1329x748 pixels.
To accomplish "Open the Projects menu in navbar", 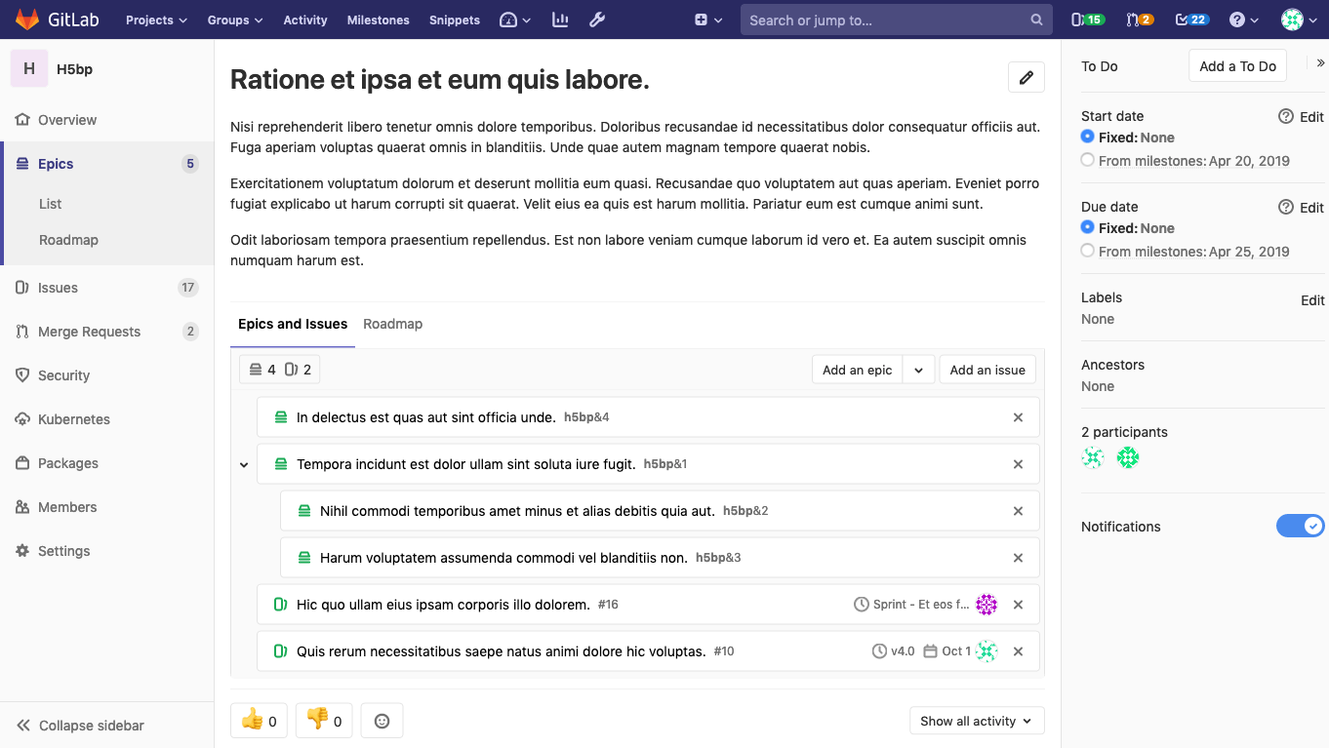I will click(156, 20).
